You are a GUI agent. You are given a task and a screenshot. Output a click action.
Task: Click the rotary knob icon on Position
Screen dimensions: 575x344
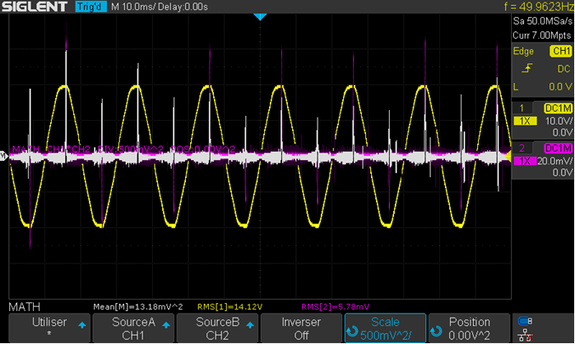click(436, 331)
